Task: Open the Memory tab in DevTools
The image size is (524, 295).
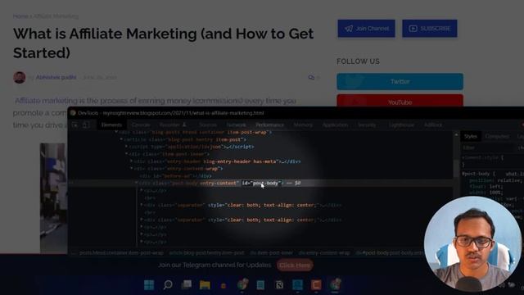Action: 303,125
